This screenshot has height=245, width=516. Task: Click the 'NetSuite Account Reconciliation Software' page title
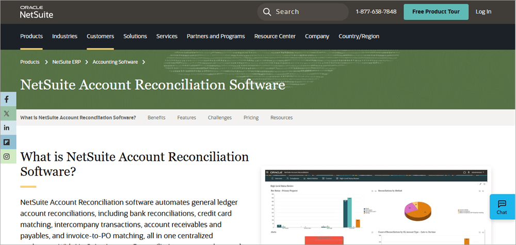153,85
